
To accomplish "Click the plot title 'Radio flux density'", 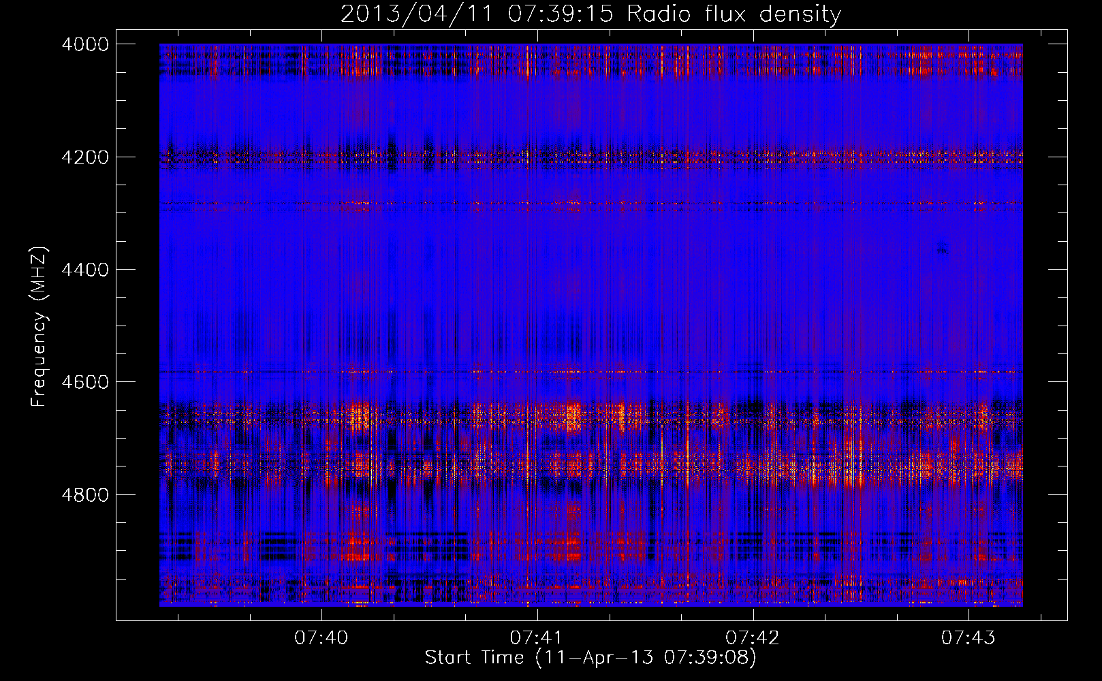I will click(734, 14).
